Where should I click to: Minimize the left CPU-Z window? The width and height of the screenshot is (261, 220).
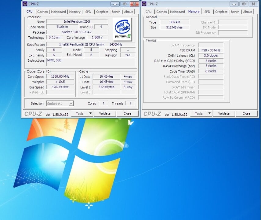115,4
